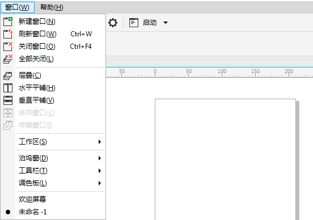This screenshot has height=220, width=313.
Task: Click the Tile Horizontally icon
Action: (x=8, y=88)
